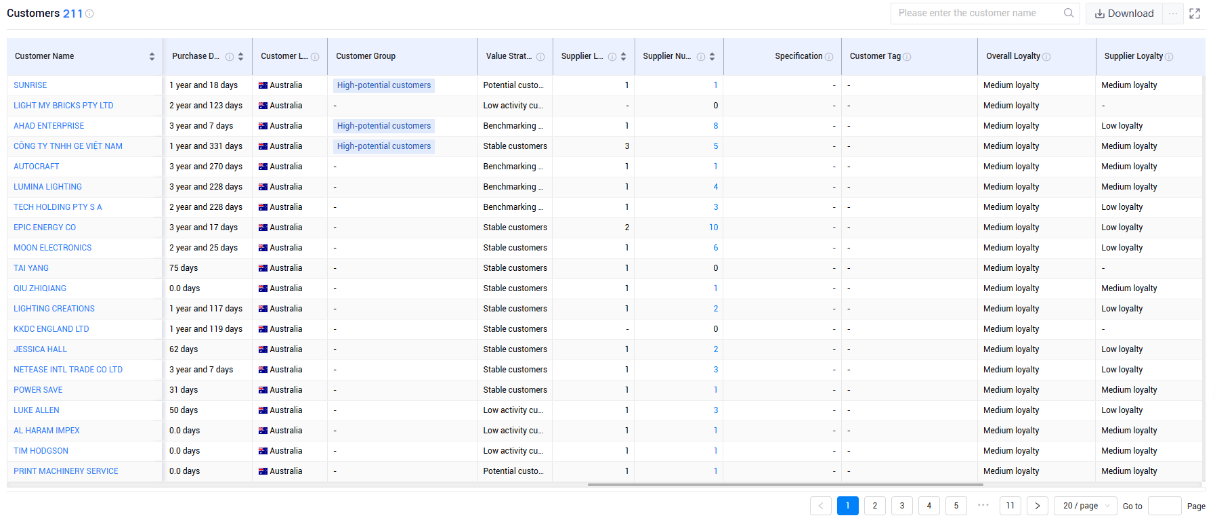Open CÔNG TY TNHH GE VIỆT NAM
1215x520 pixels.
pos(68,146)
